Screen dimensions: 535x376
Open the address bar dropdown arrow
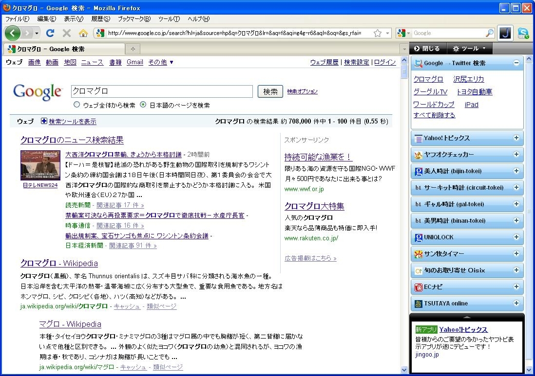pyautogui.click(x=387, y=33)
